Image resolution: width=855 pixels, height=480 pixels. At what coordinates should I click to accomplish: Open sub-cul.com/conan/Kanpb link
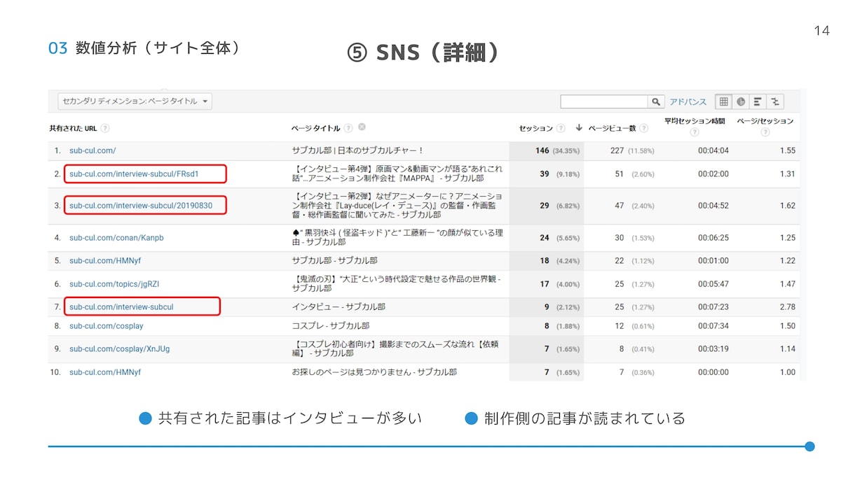pos(116,238)
